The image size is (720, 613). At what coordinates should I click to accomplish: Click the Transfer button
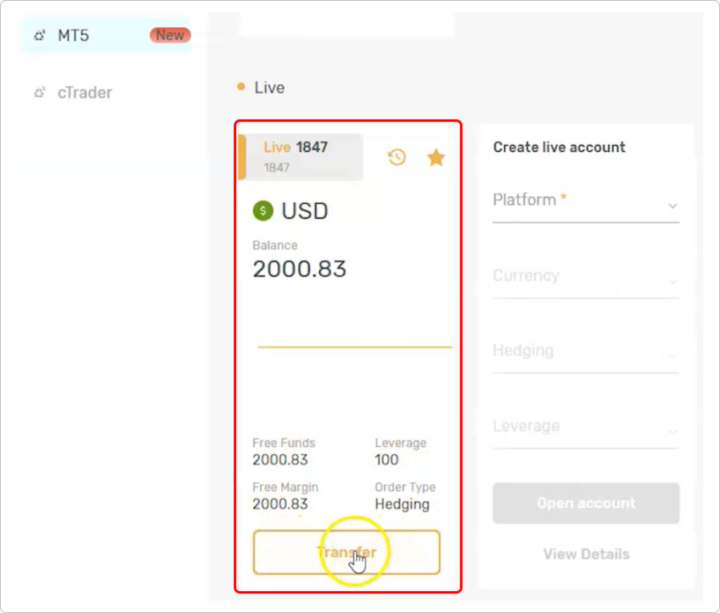347,552
